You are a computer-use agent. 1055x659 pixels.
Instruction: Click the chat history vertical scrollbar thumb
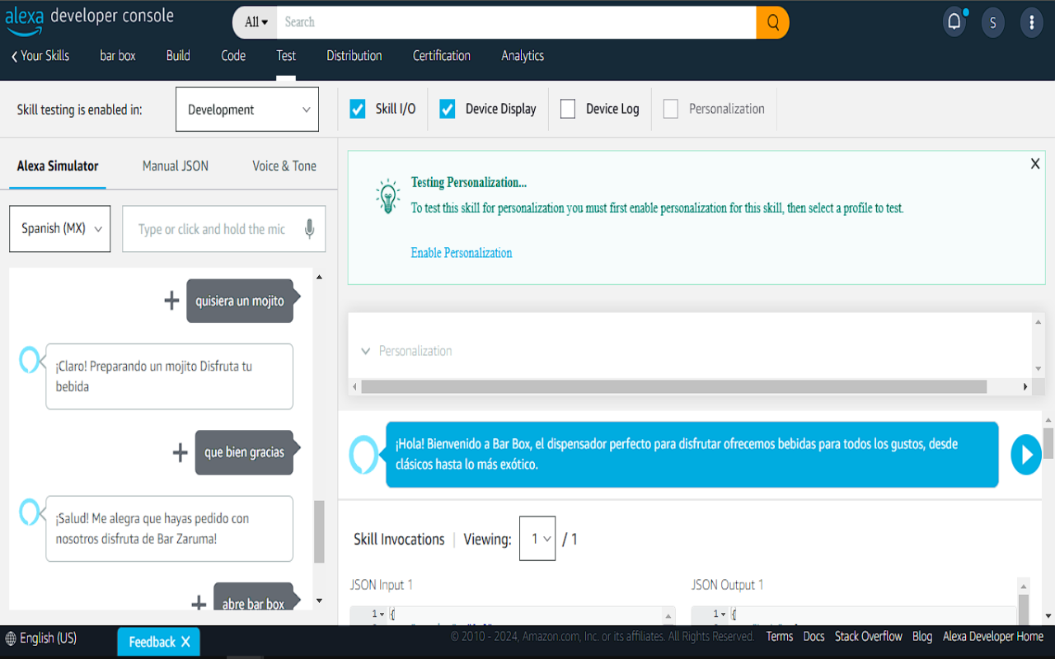[x=319, y=531]
